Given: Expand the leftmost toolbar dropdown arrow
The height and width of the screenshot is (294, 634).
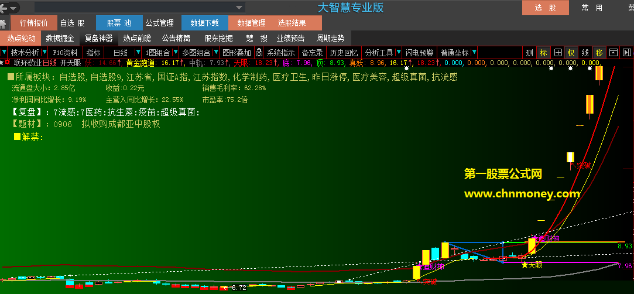Looking at the screenshot, I should [4, 53].
